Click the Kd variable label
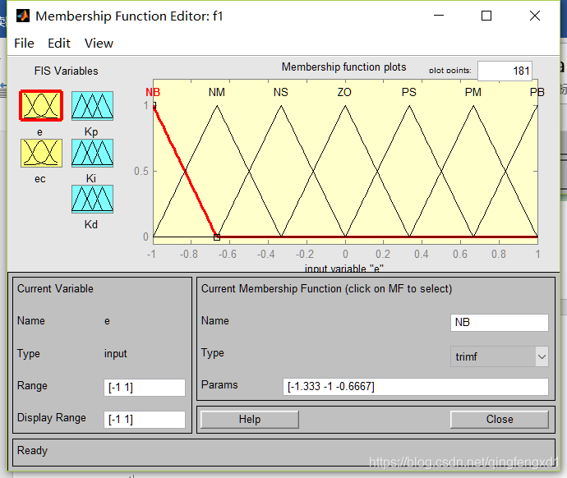 click(90, 225)
